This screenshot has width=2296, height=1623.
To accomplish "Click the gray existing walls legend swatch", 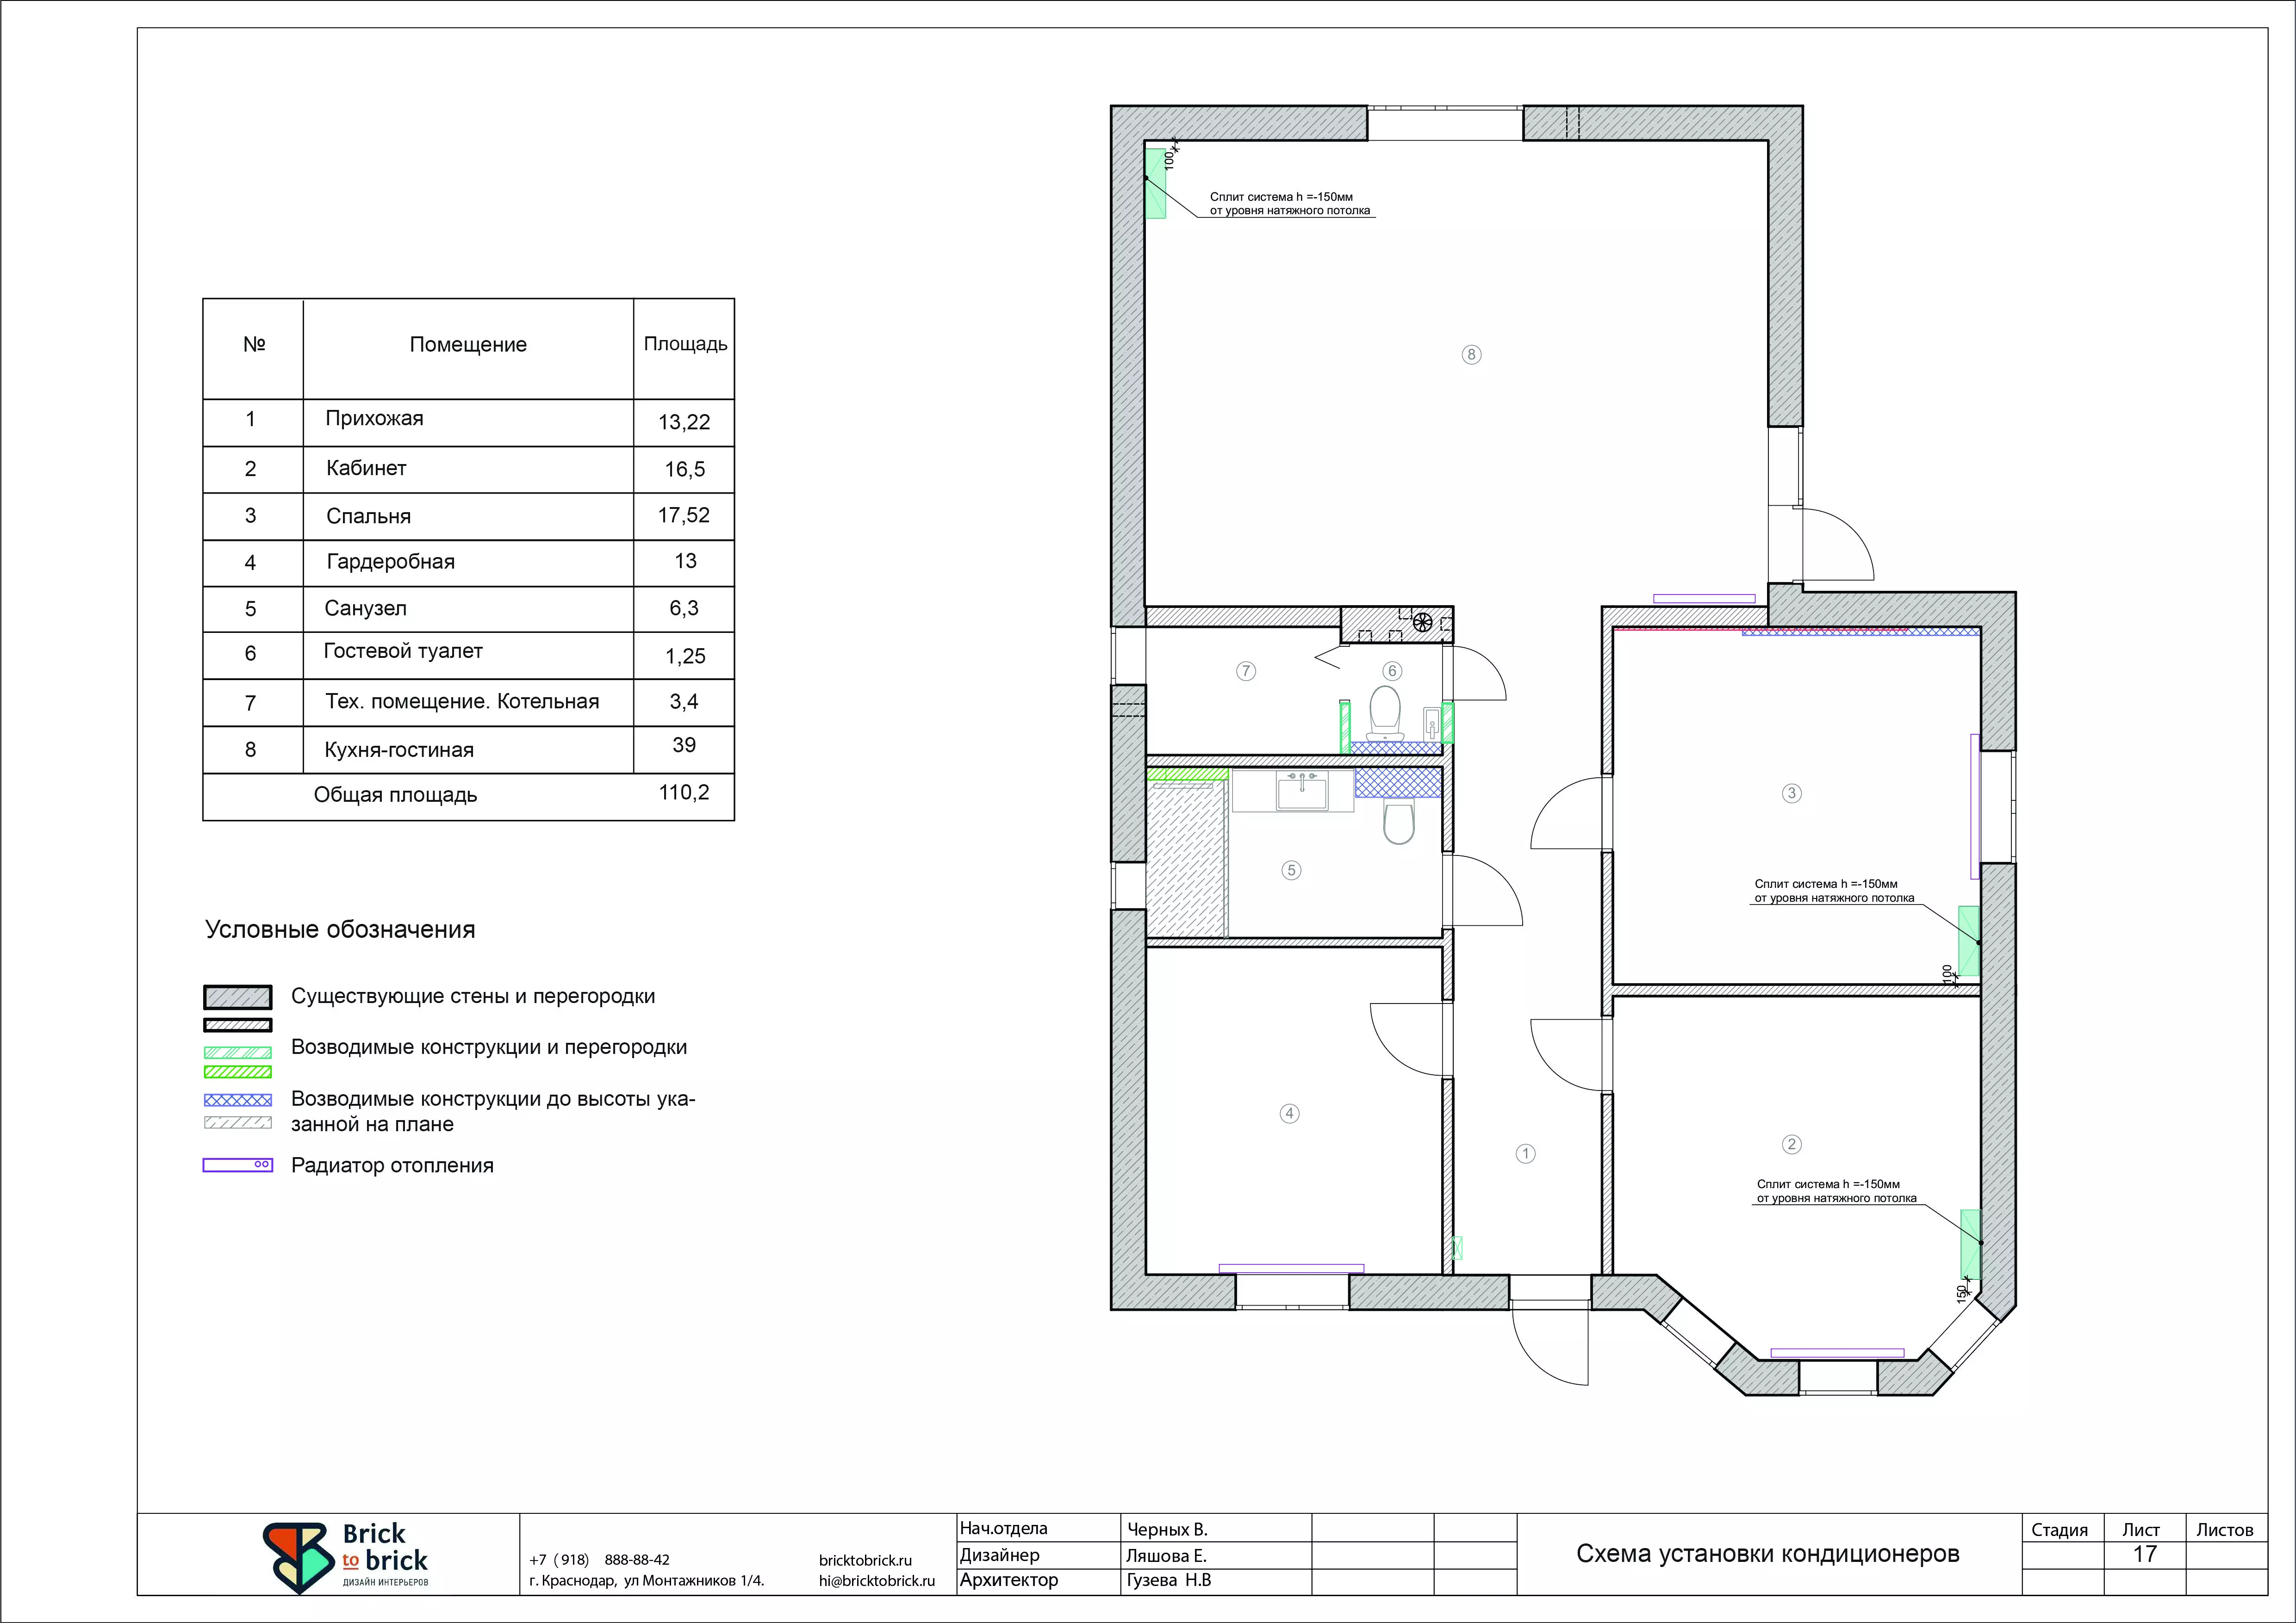I will pos(237,997).
